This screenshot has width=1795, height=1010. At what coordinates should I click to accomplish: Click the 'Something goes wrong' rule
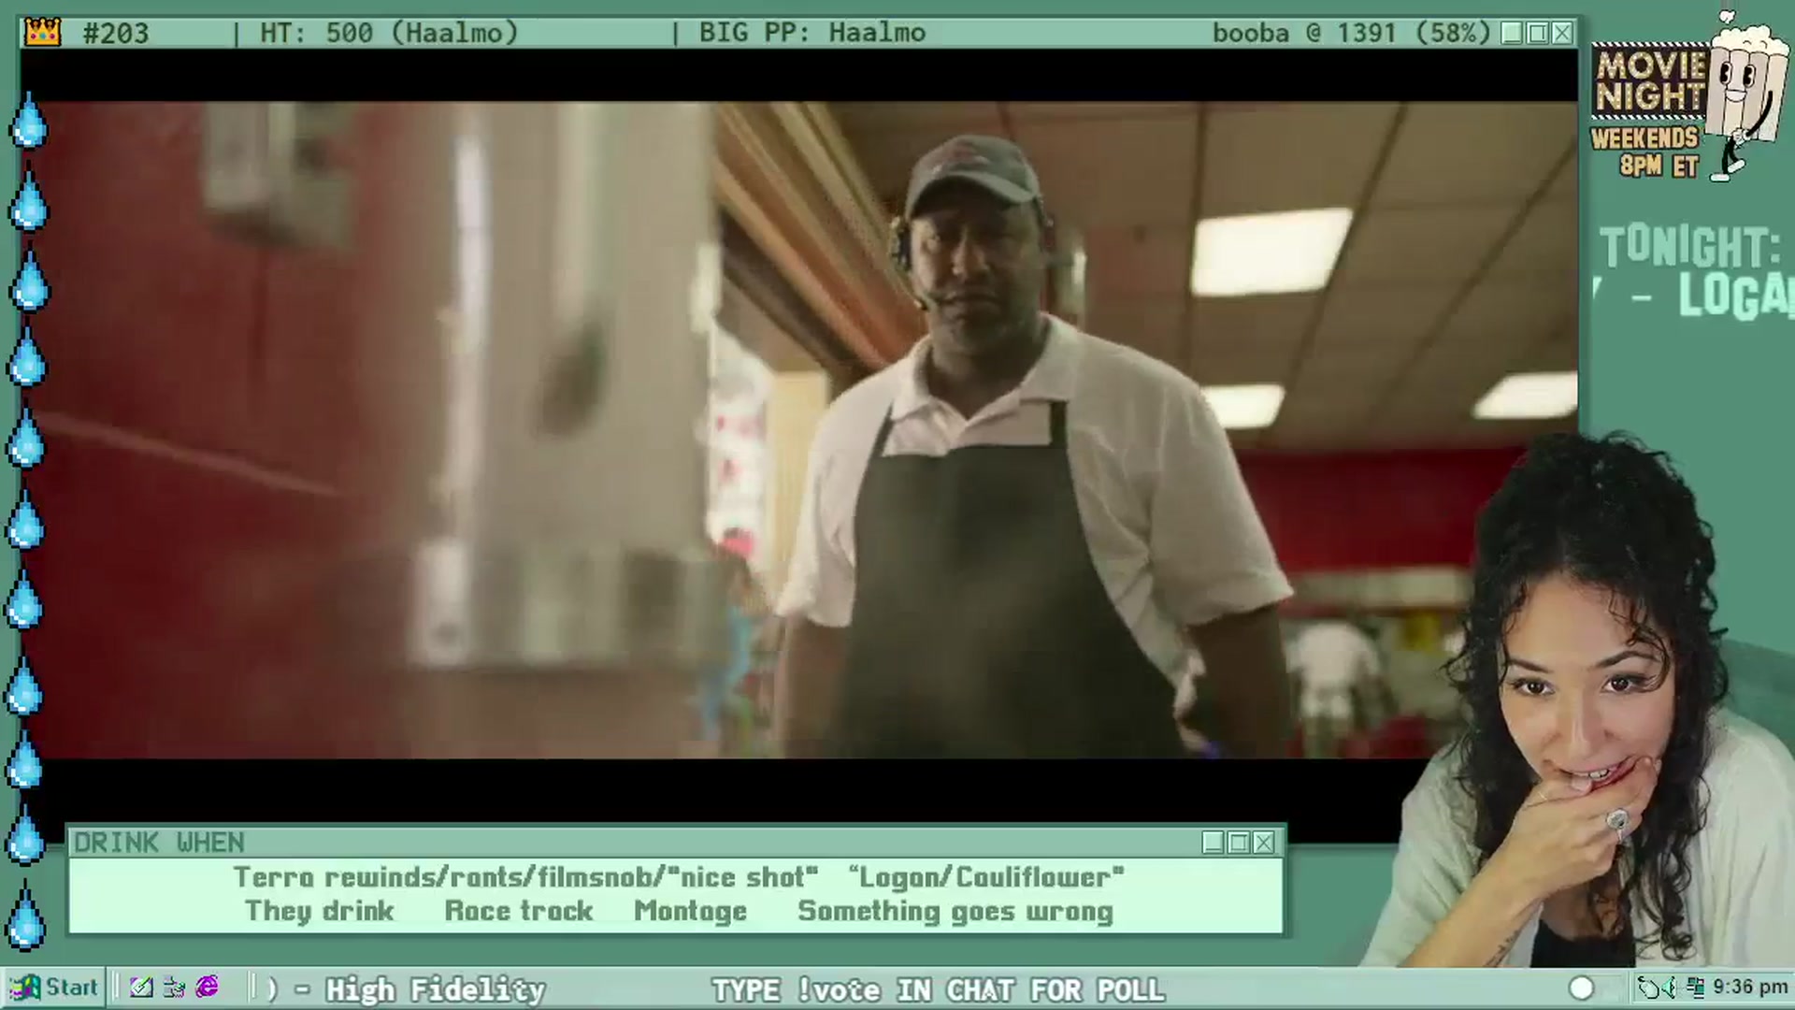[x=955, y=911]
